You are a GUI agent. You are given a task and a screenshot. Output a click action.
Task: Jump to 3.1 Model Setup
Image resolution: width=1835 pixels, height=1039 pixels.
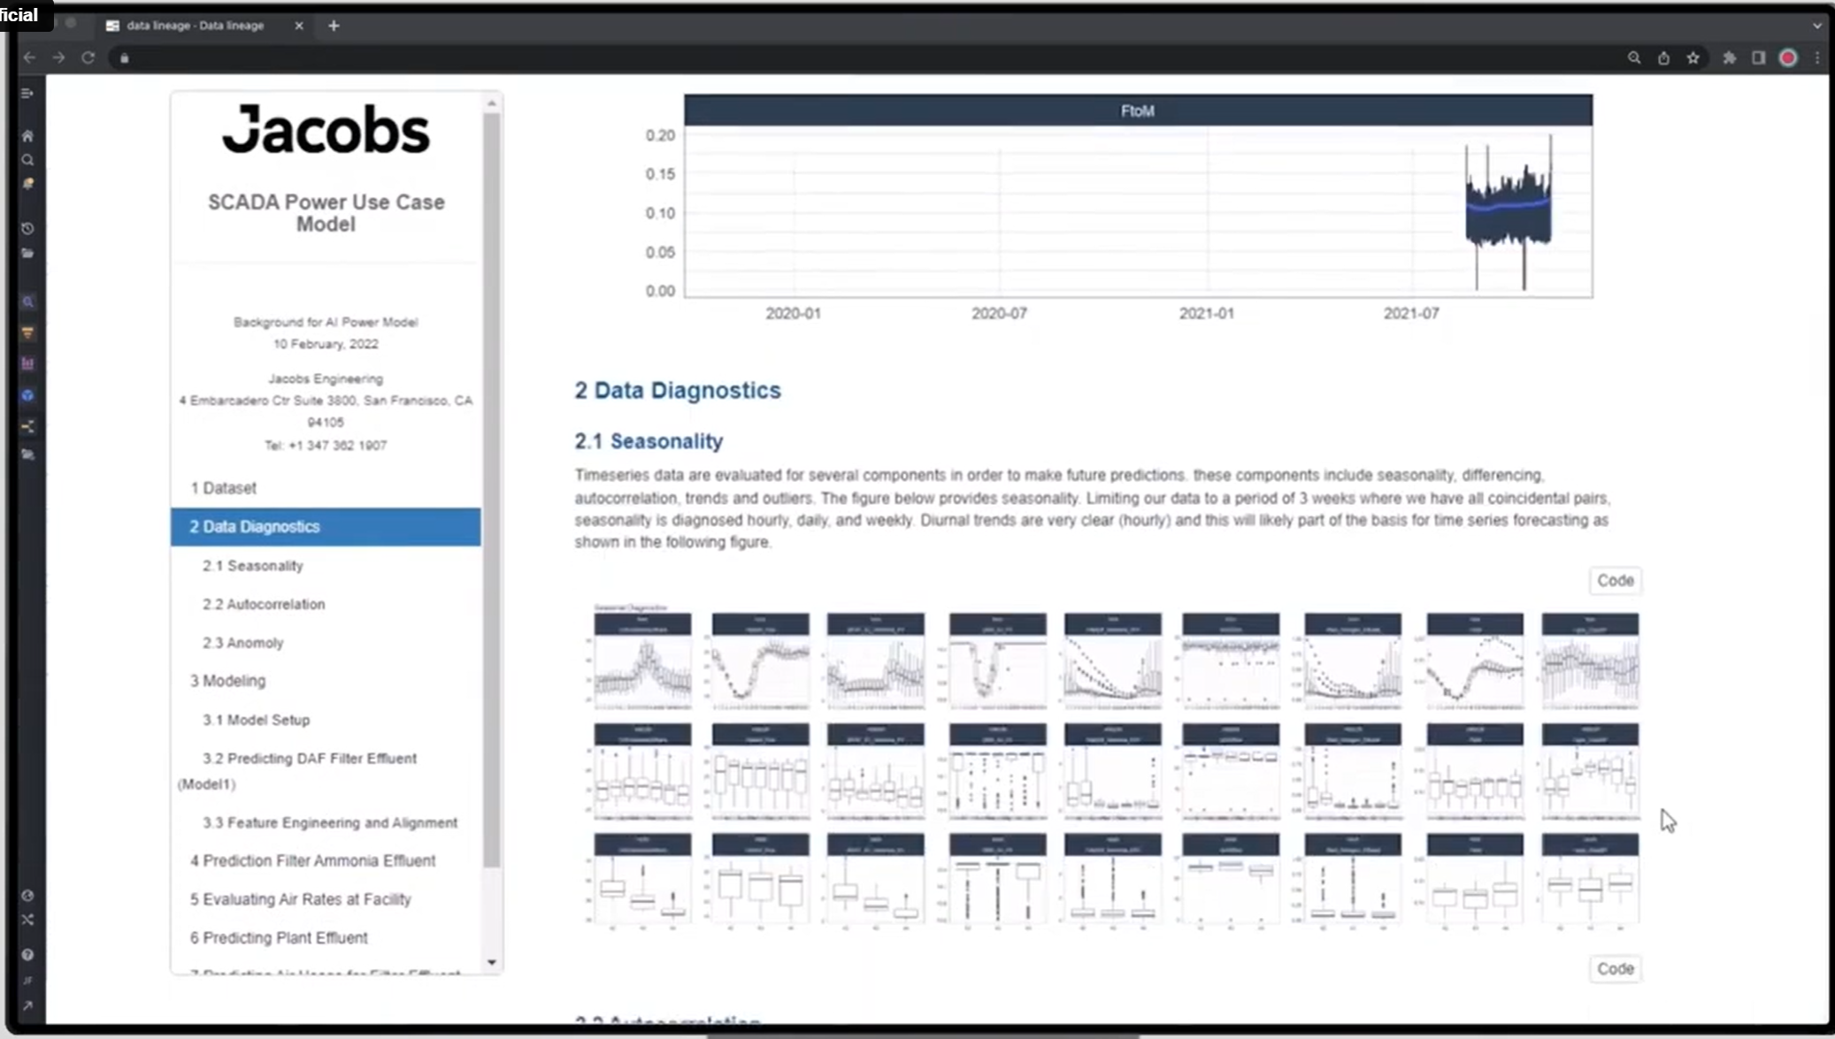(x=256, y=720)
